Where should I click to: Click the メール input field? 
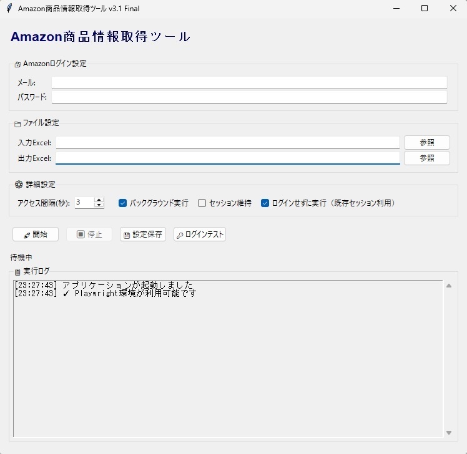coord(249,83)
